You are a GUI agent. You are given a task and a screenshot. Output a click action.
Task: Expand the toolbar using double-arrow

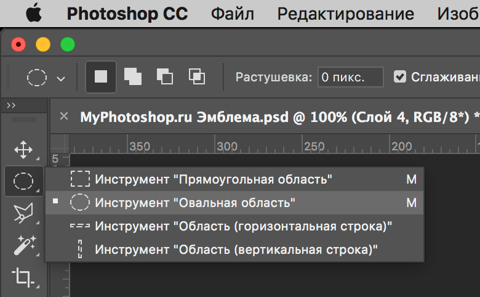11,105
